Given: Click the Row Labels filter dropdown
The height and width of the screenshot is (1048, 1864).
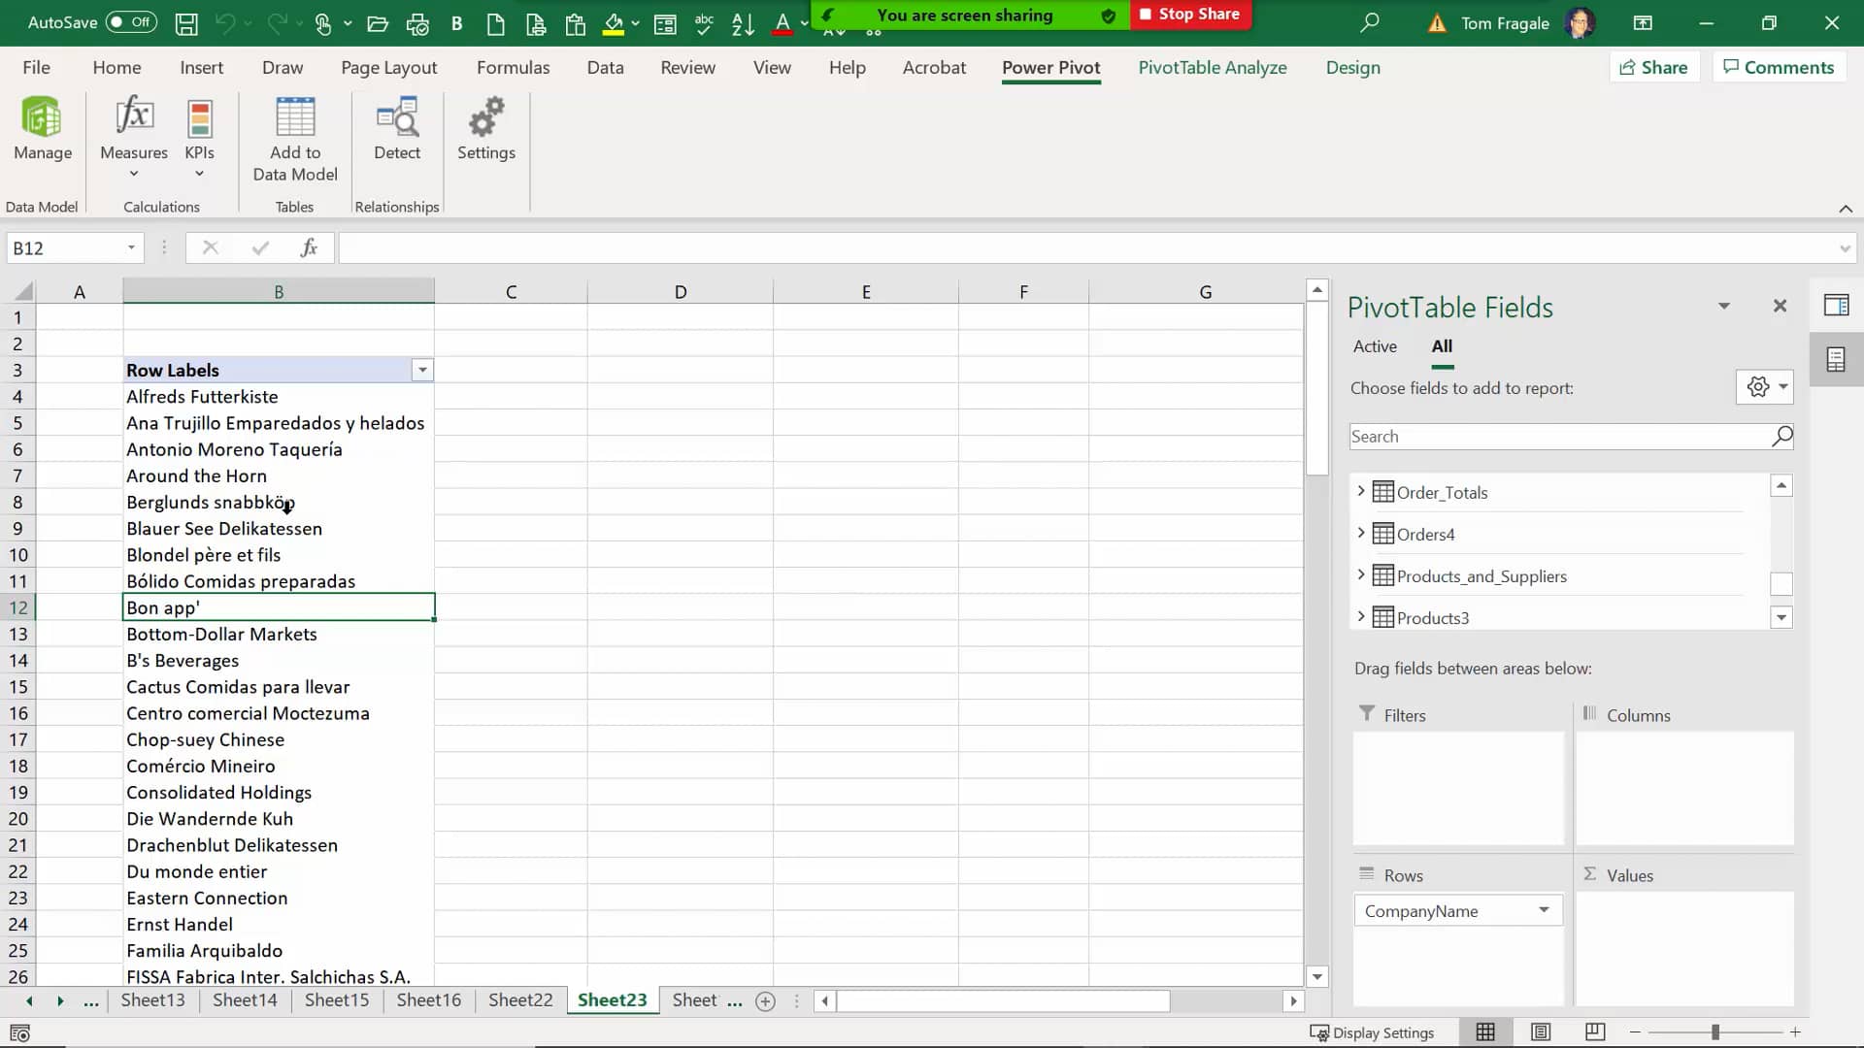Looking at the screenshot, I should (x=422, y=370).
